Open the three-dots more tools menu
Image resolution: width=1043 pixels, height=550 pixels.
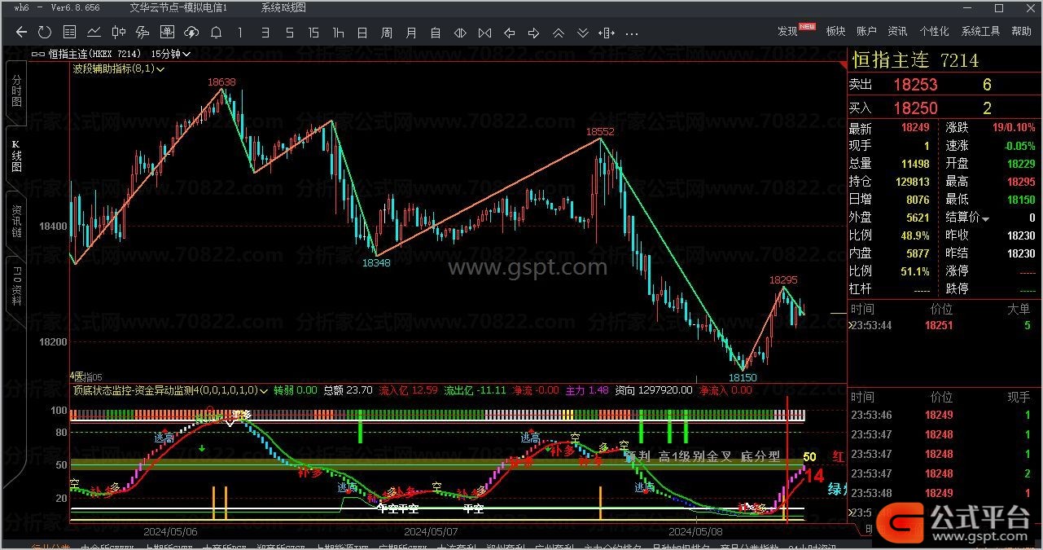point(630,33)
